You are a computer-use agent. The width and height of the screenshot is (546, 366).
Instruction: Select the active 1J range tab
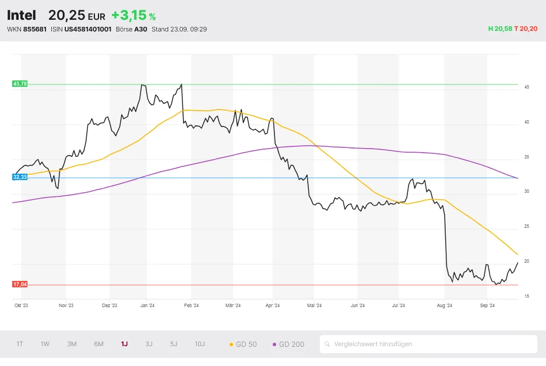(x=124, y=344)
